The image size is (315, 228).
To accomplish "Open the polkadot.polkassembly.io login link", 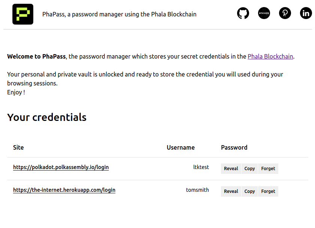I will (x=61, y=167).
